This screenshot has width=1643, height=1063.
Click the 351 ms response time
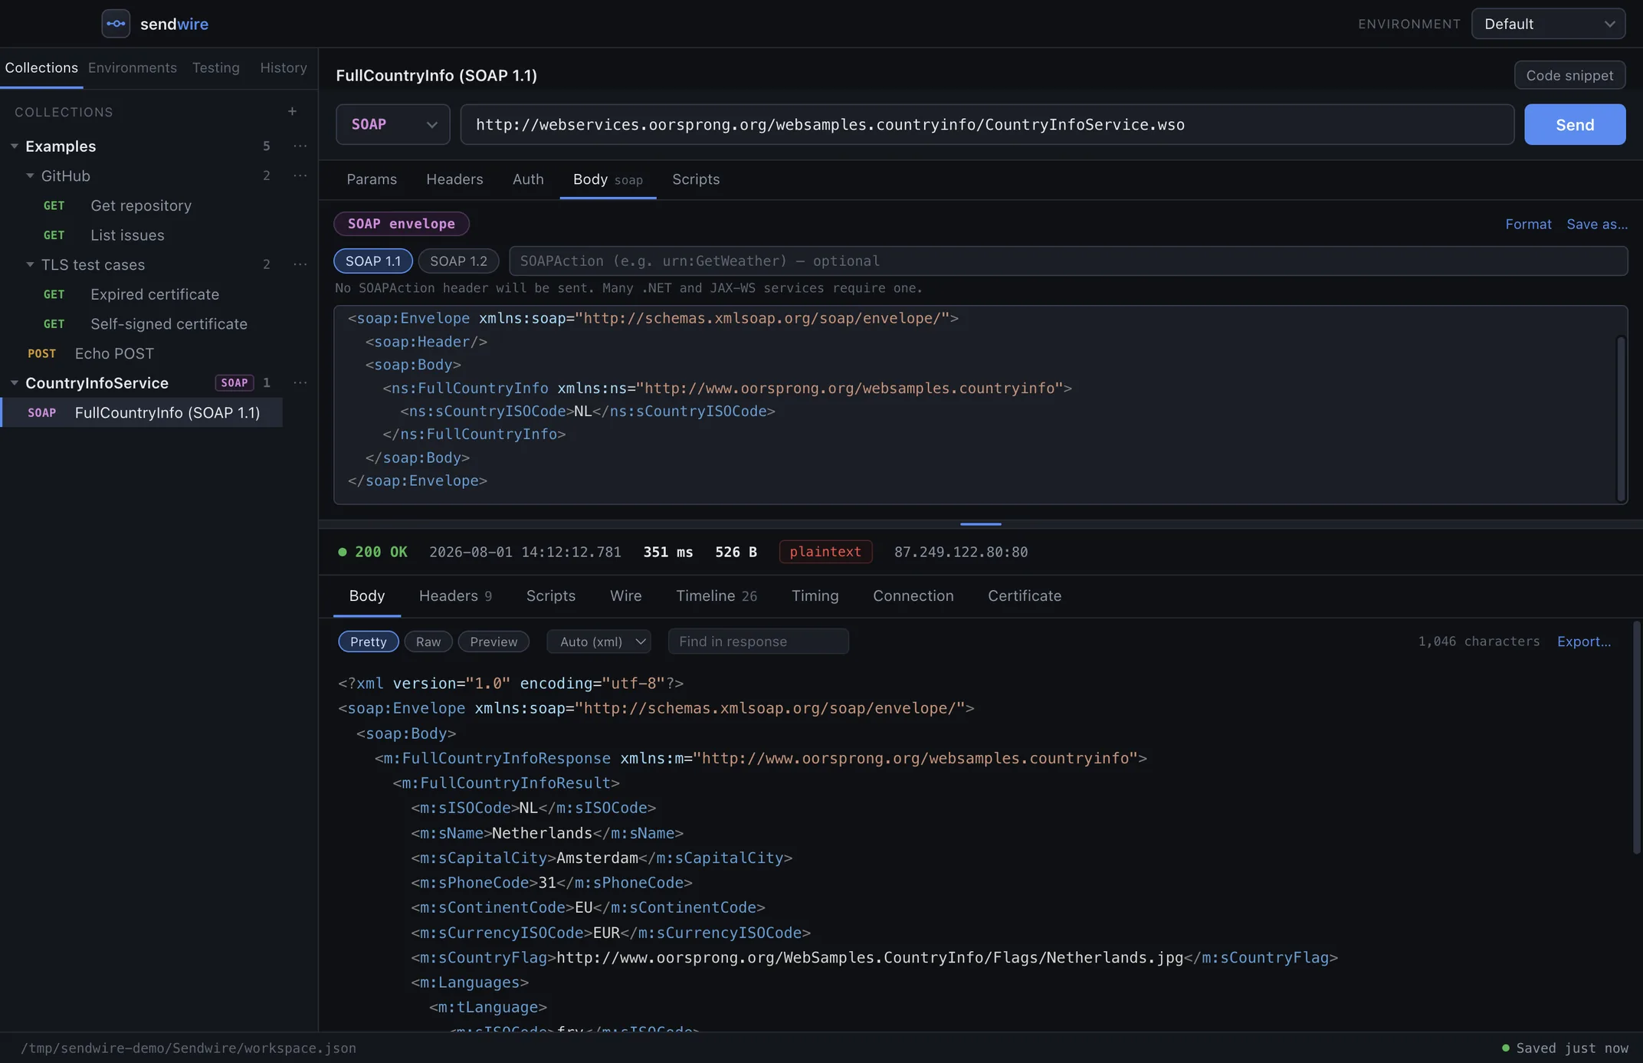click(x=668, y=552)
